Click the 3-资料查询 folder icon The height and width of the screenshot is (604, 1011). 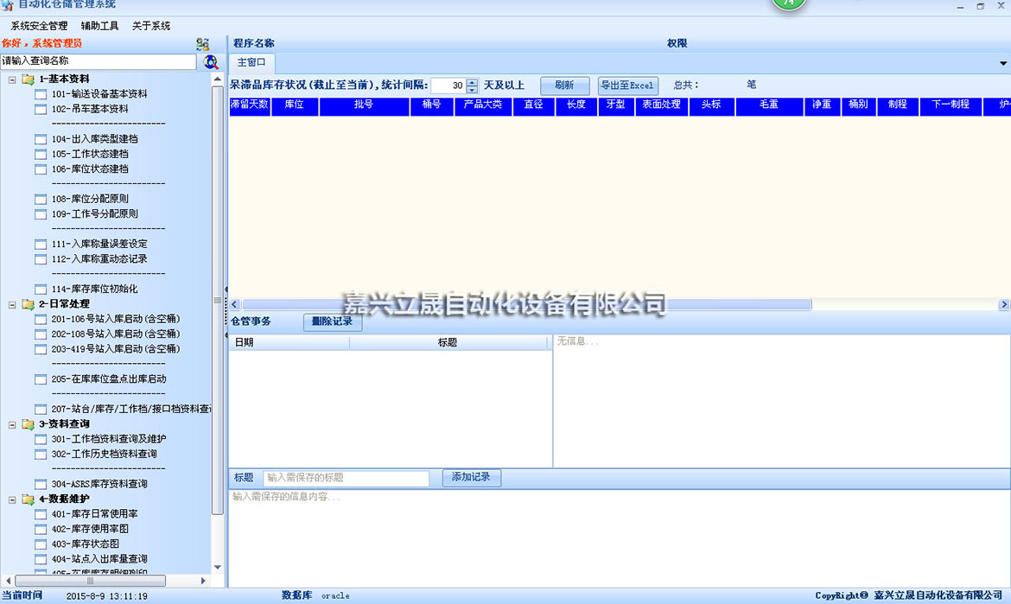tap(29, 424)
